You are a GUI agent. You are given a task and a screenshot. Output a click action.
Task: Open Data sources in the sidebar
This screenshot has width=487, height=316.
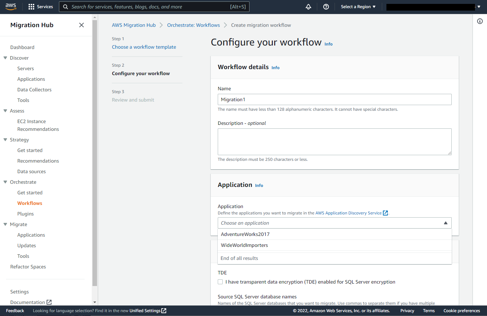31,171
